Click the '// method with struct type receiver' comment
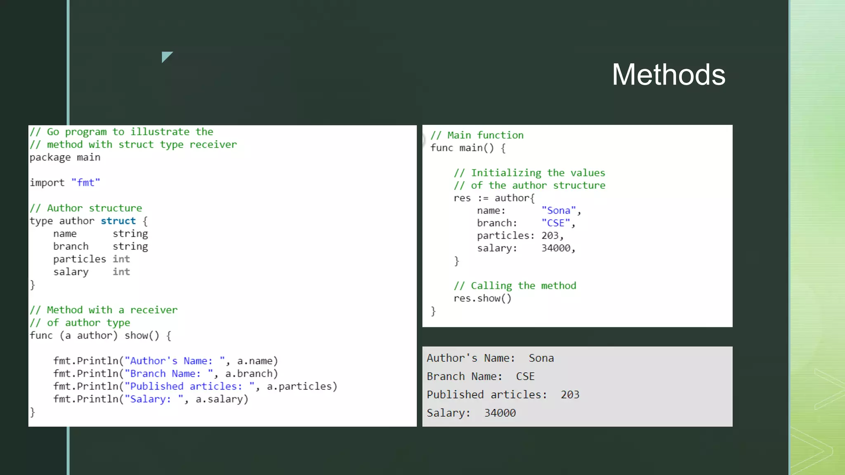 tap(133, 145)
